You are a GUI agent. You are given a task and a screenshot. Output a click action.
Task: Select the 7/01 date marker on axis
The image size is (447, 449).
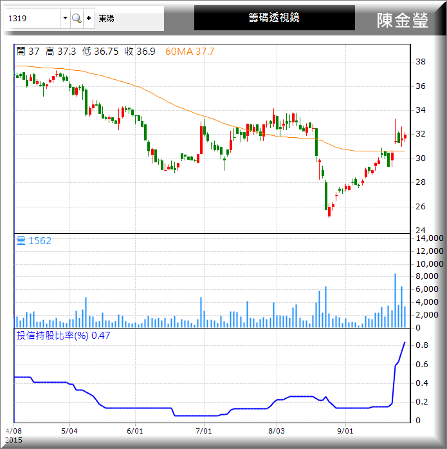pos(203,430)
